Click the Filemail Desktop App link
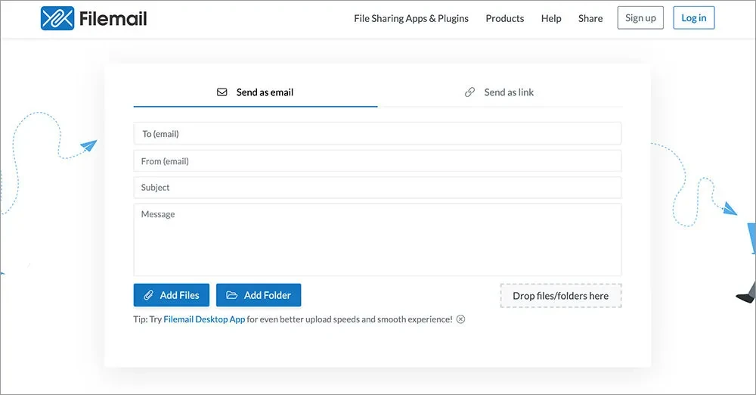 (204, 319)
